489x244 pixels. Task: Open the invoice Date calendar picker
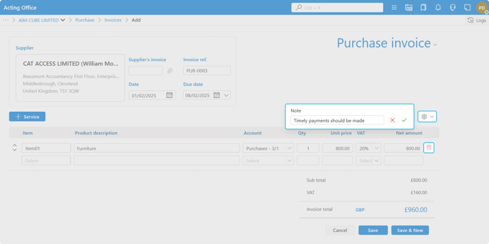pos(169,95)
